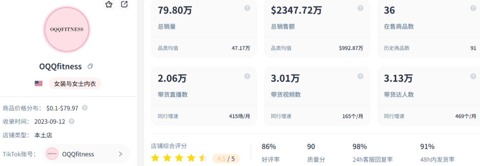Click the 415场/月 peer growth value
The width and height of the screenshot is (480, 166).
coord(240,116)
